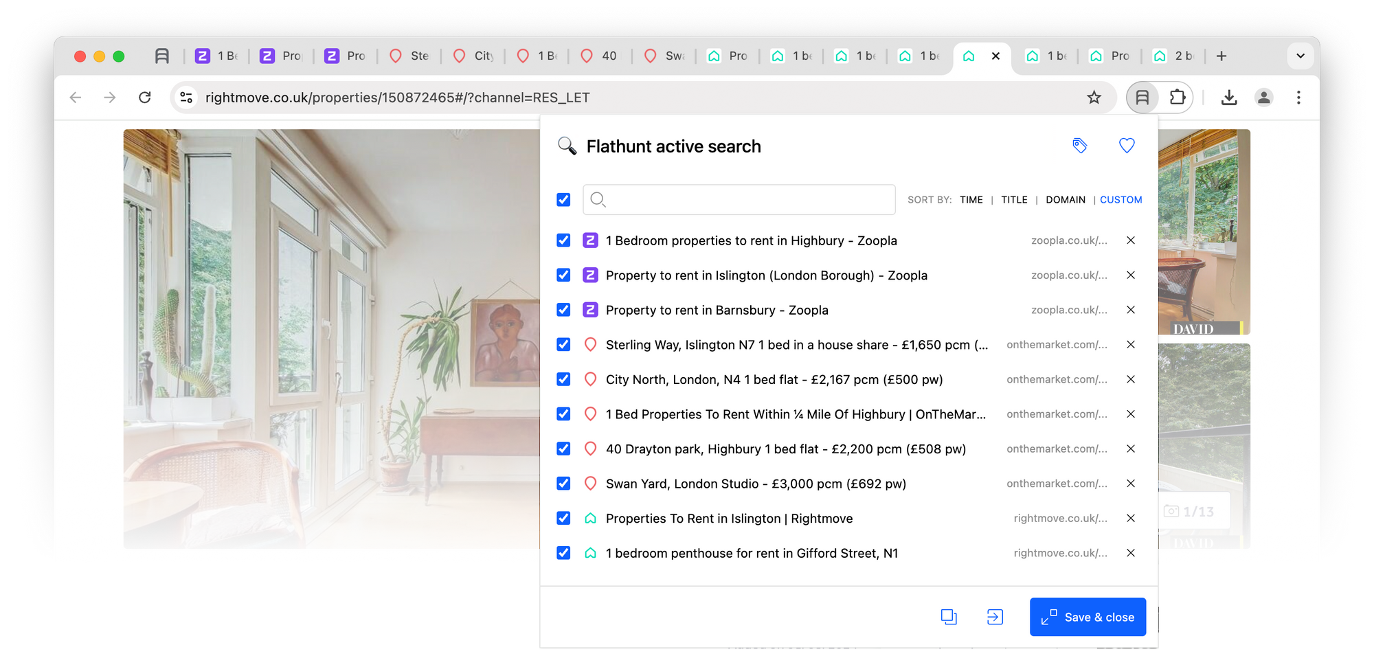The height and width of the screenshot is (656, 1374).
Task: Uncheck Sterling Way, Islington N7 row
Action: (x=563, y=344)
